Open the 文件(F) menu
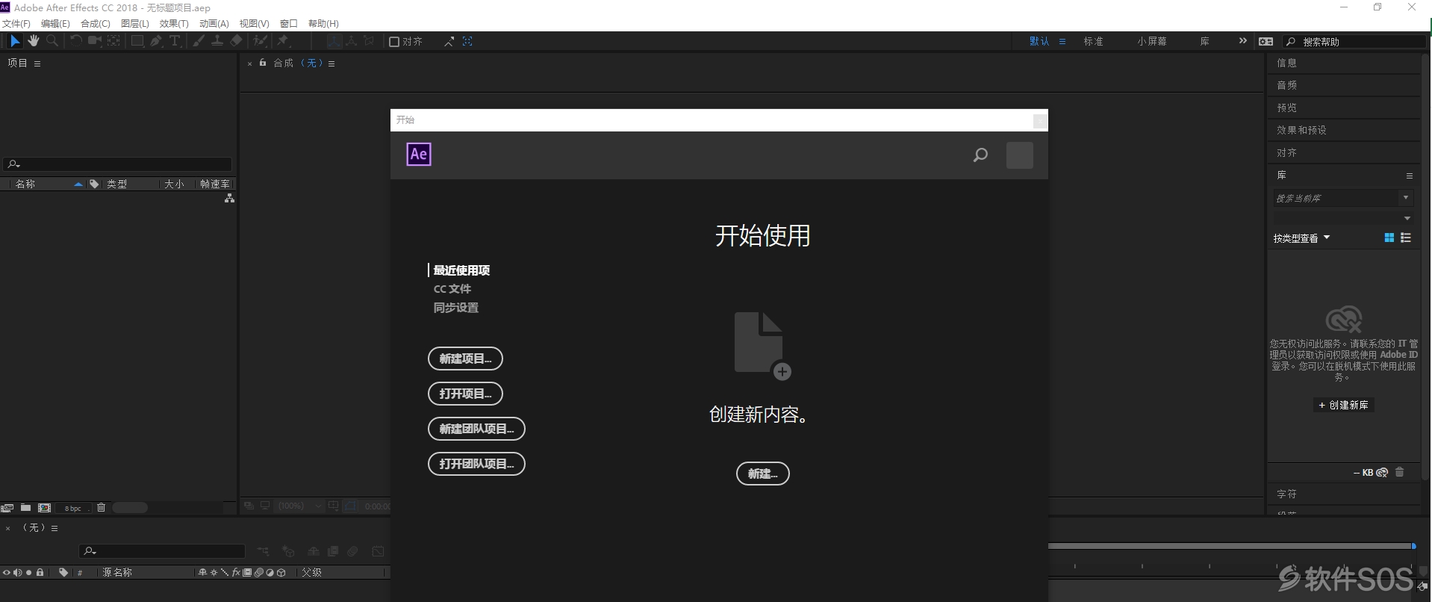Viewport: 1432px width, 602px height. coord(16,24)
